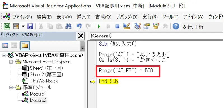Select the Microsoft Excel Objects folder
224x108 pixels.
pyautogui.click(x=46, y=62)
